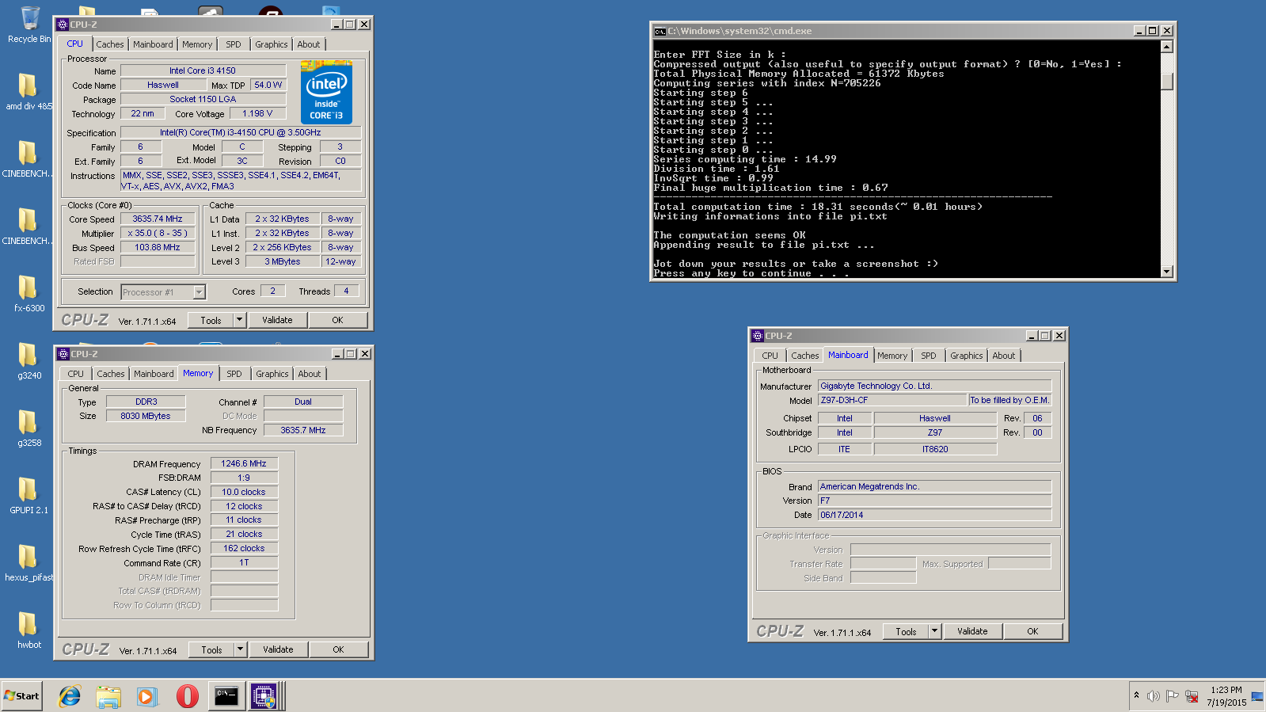Screen dimensions: 1266x712
Task: Open the cmd.exe window title icon menu
Action: 660,31
